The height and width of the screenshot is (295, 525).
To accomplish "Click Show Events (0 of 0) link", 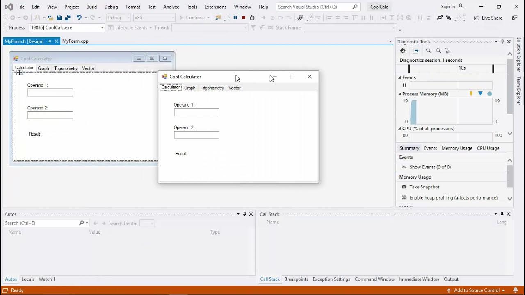I will [430, 167].
